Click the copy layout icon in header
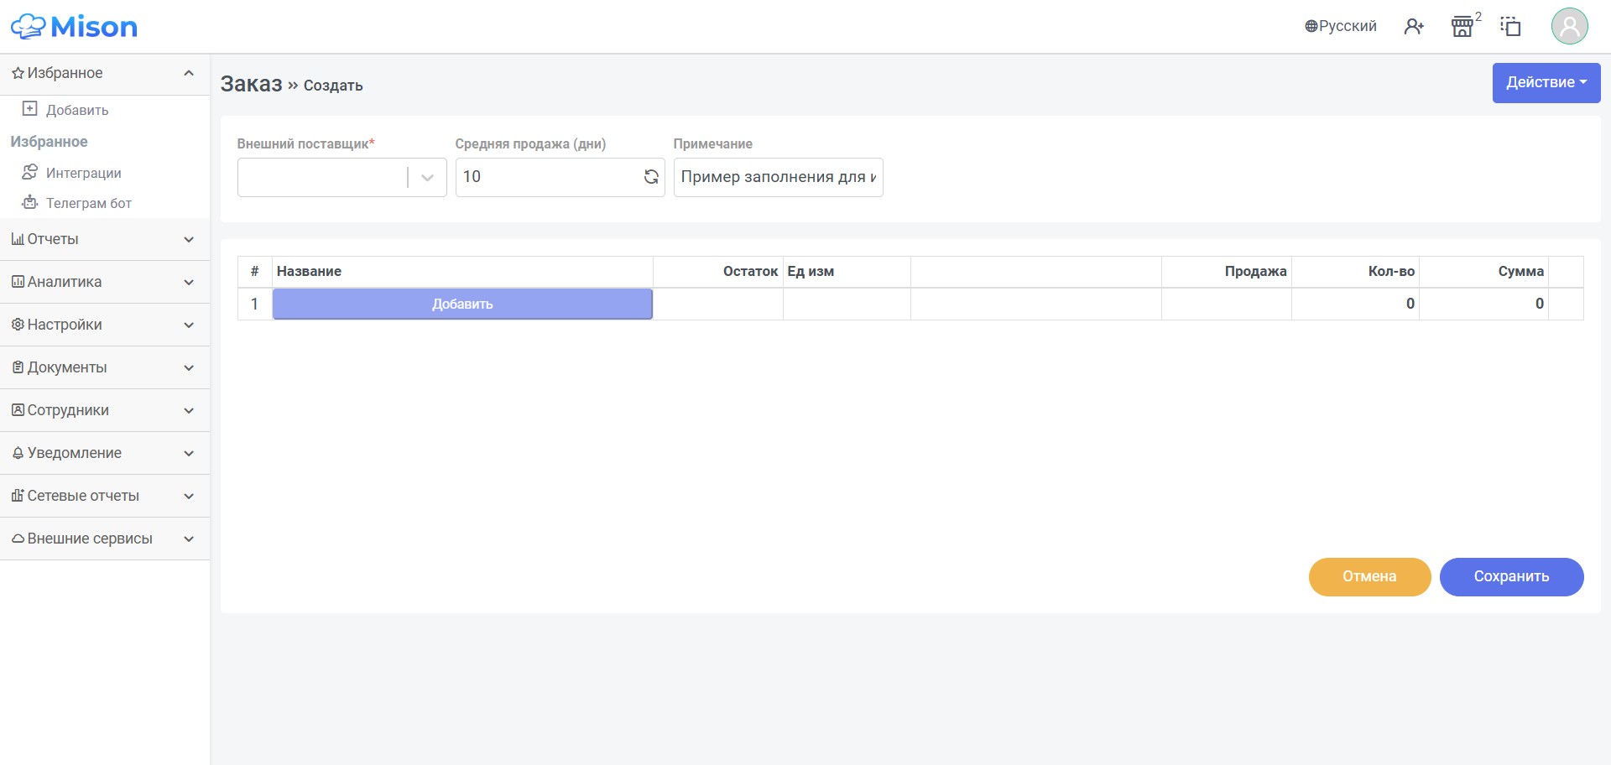 click(x=1510, y=27)
